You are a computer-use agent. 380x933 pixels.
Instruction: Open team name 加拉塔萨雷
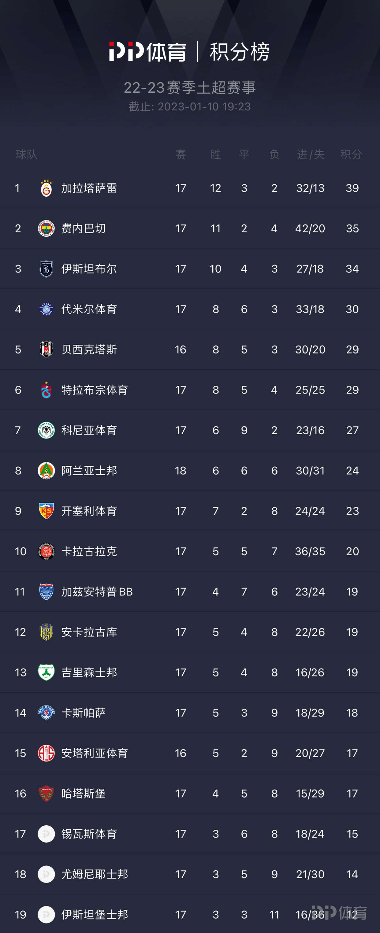coord(89,188)
